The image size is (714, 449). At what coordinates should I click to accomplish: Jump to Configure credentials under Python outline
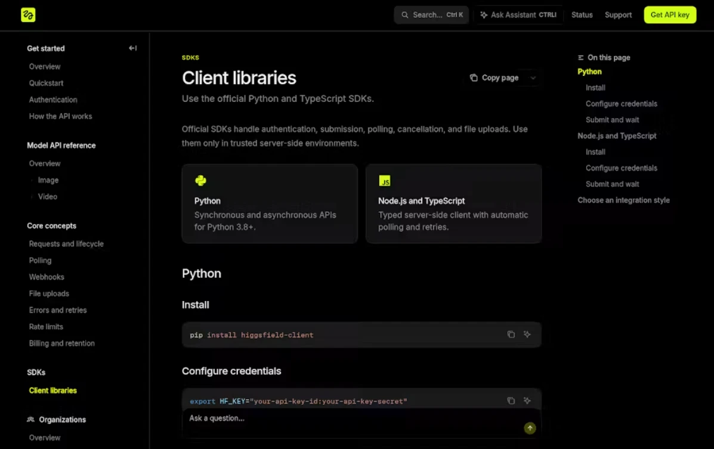click(x=621, y=104)
